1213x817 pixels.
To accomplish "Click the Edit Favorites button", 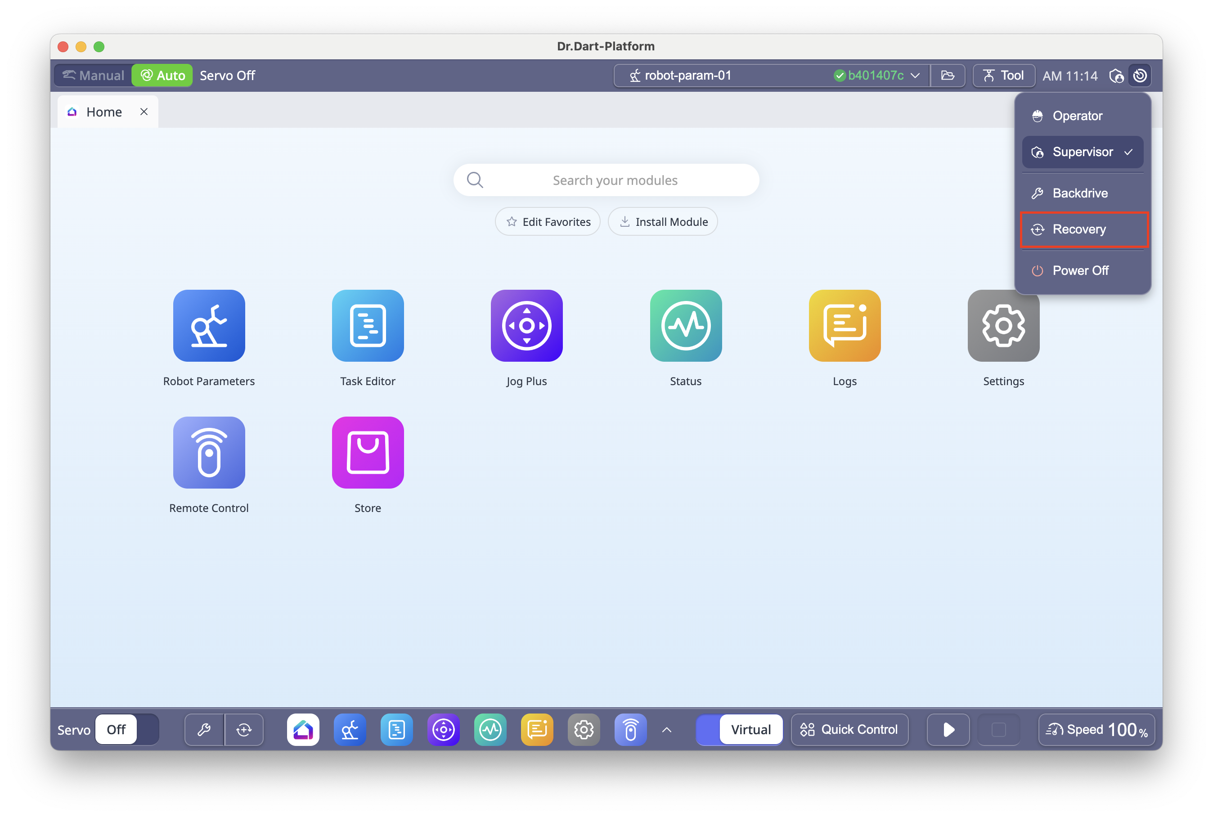I will (x=548, y=222).
